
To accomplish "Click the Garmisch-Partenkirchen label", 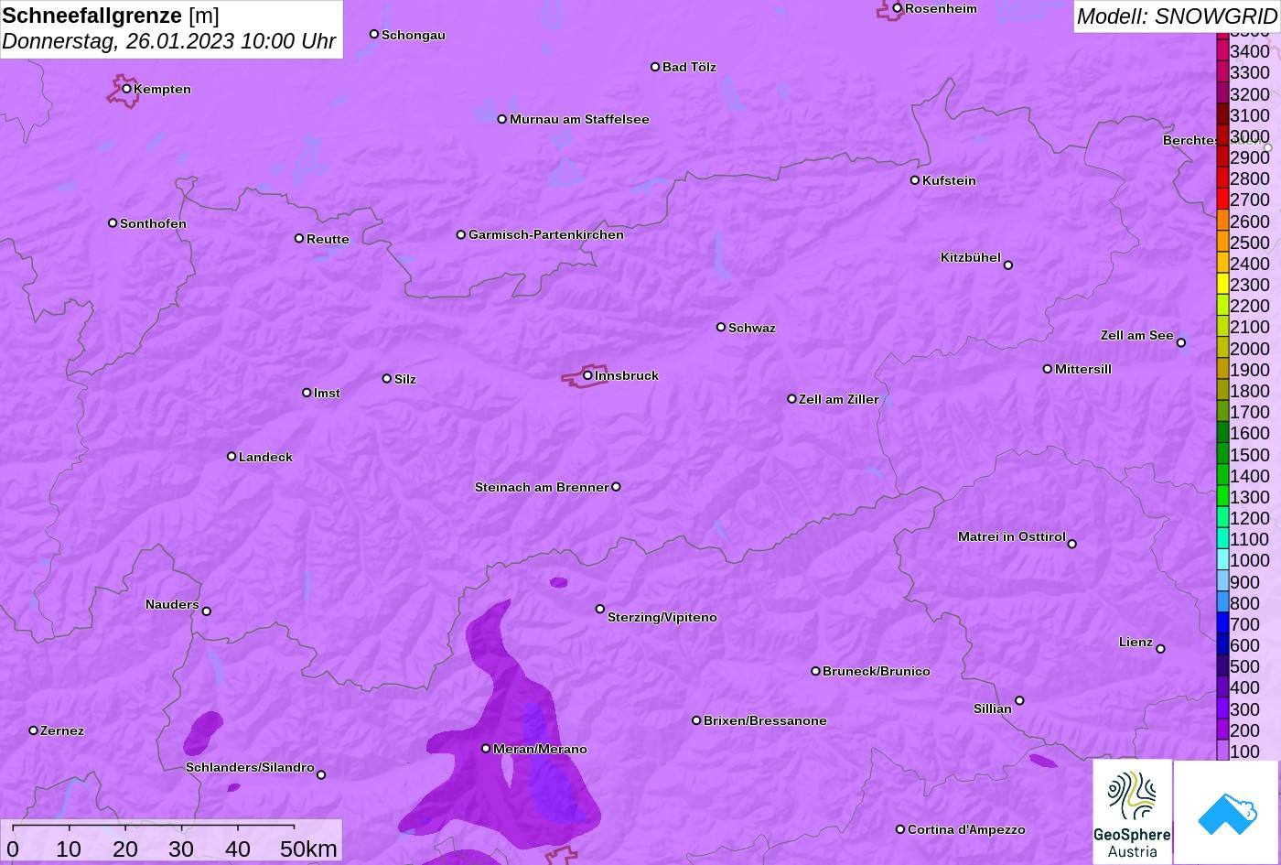I will [x=546, y=235].
